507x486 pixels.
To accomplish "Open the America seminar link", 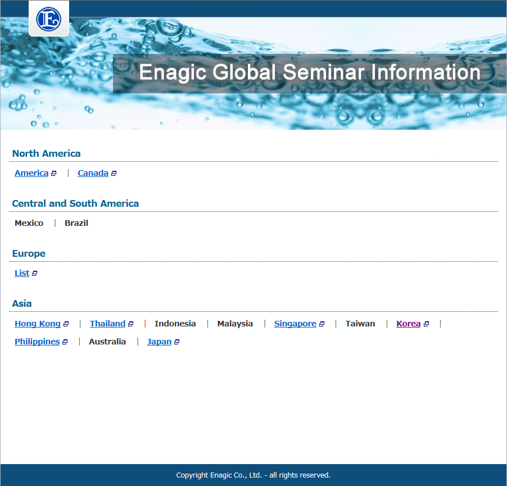I will tap(31, 173).
